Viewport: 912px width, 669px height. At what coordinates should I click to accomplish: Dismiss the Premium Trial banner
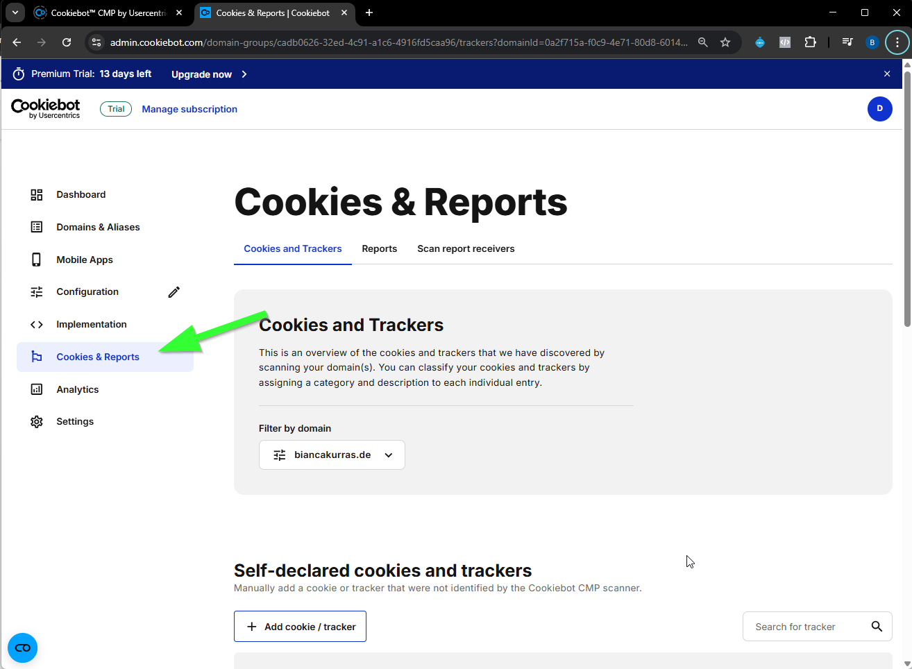[x=887, y=74]
